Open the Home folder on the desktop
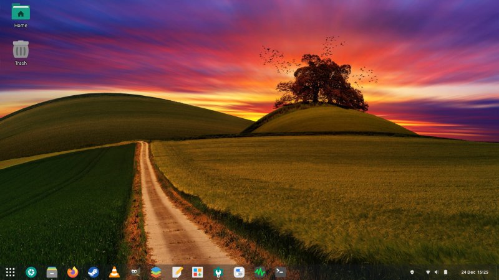 click(x=21, y=12)
